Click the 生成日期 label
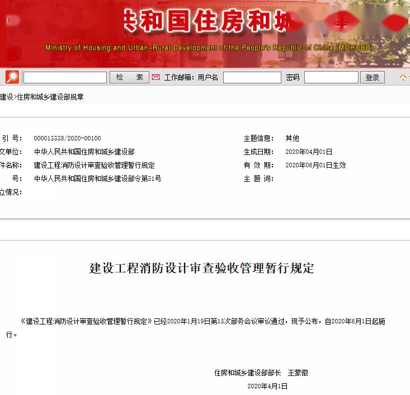Screen dimensions: 410x395 258,152
